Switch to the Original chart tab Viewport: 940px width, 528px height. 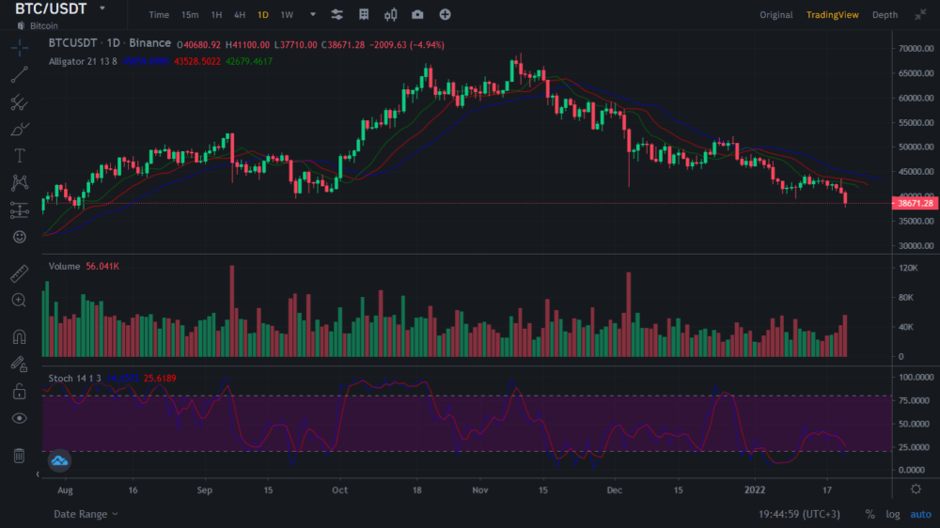click(x=776, y=15)
